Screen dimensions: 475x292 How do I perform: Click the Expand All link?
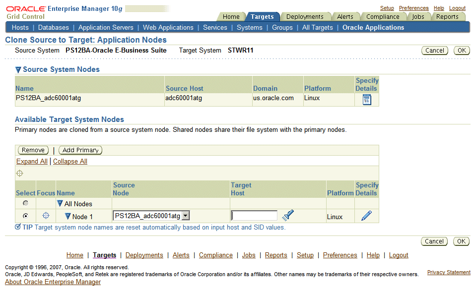click(32, 161)
